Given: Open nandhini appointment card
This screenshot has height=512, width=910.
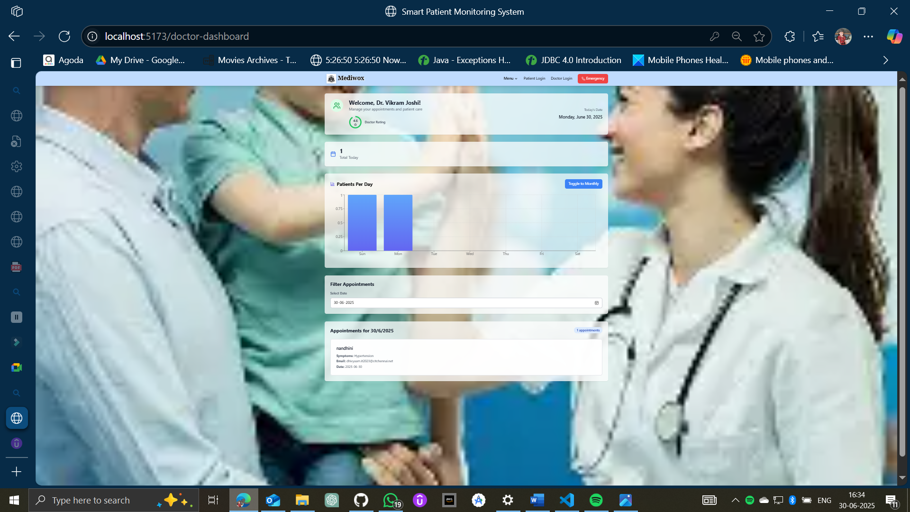Looking at the screenshot, I should 466,357.
